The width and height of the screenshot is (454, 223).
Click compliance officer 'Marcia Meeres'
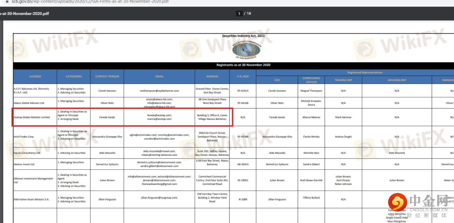tap(311, 117)
